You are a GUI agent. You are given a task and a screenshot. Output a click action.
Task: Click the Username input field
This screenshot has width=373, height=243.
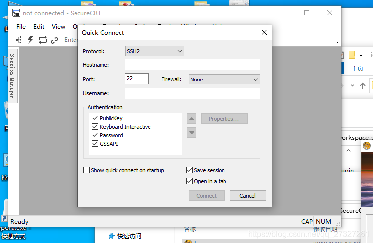pyautogui.click(x=192, y=93)
